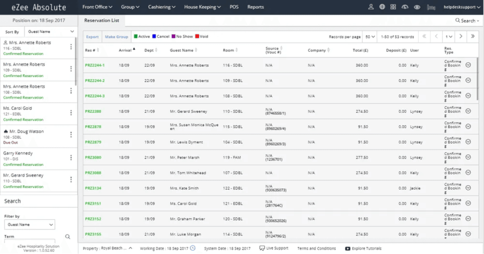Open the Front Office menu

pyautogui.click(x=97, y=7)
